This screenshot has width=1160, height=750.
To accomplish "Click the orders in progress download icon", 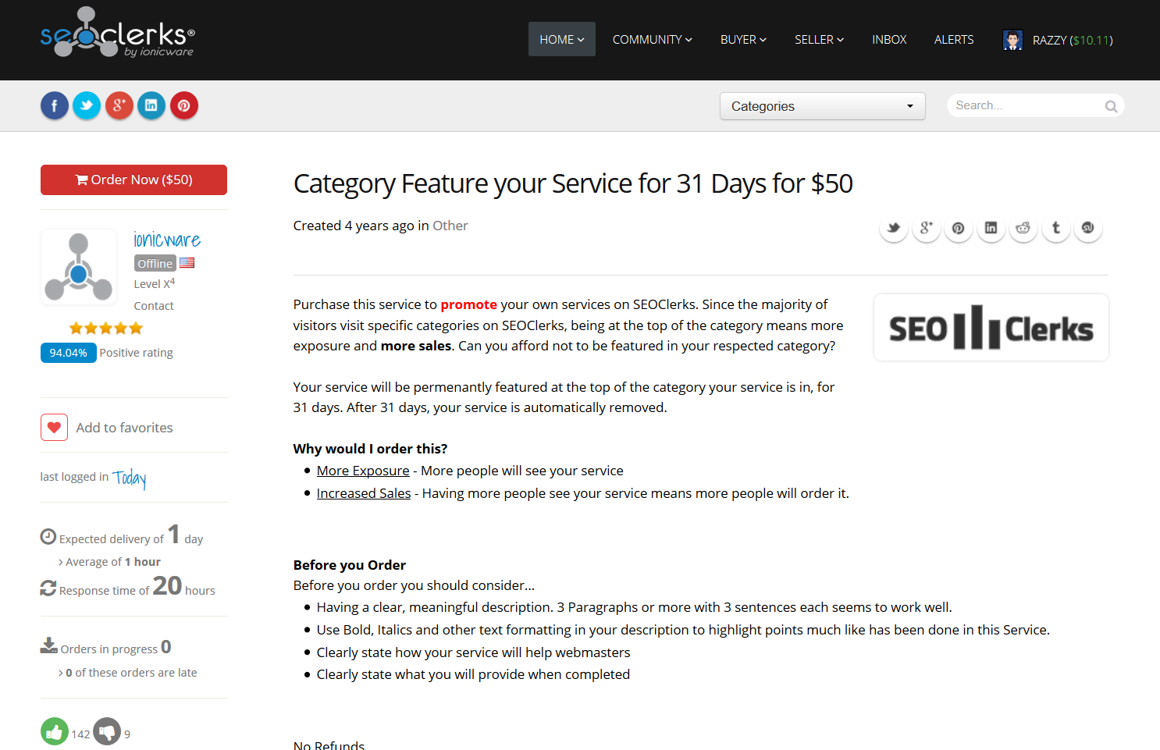I will pos(49,645).
